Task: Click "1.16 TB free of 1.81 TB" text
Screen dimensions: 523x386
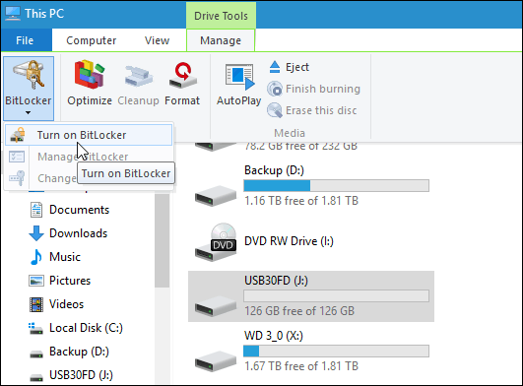Action: click(x=301, y=201)
